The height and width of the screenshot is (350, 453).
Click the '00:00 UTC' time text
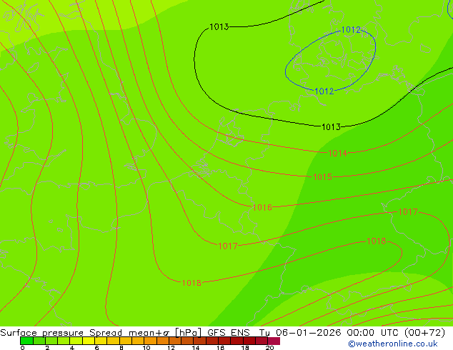(x=373, y=333)
